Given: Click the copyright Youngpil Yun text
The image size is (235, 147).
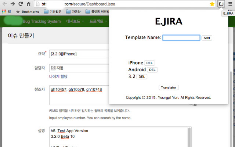Looking at the screenshot, I should pos(168,97).
